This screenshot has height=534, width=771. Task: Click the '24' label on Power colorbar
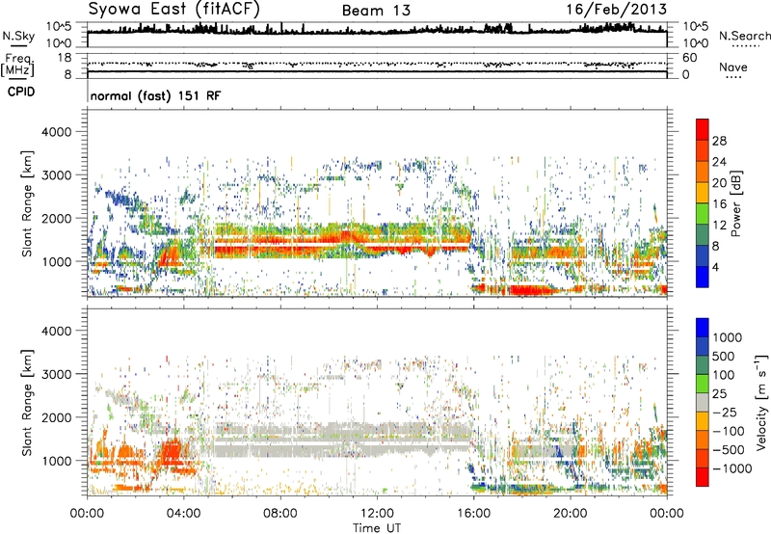pyautogui.click(x=719, y=162)
